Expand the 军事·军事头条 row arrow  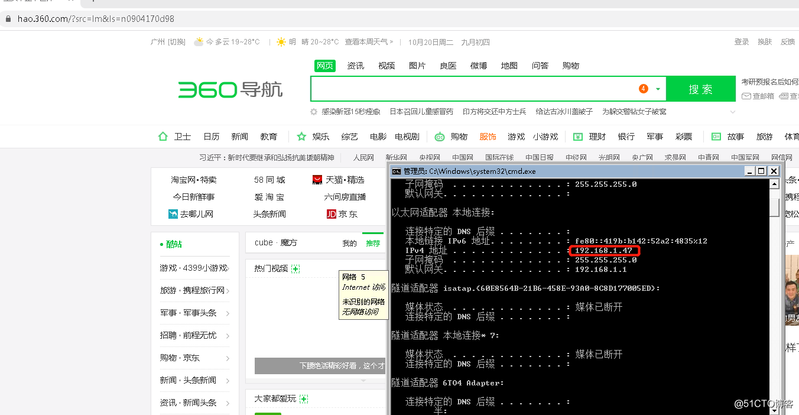pyautogui.click(x=228, y=313)
